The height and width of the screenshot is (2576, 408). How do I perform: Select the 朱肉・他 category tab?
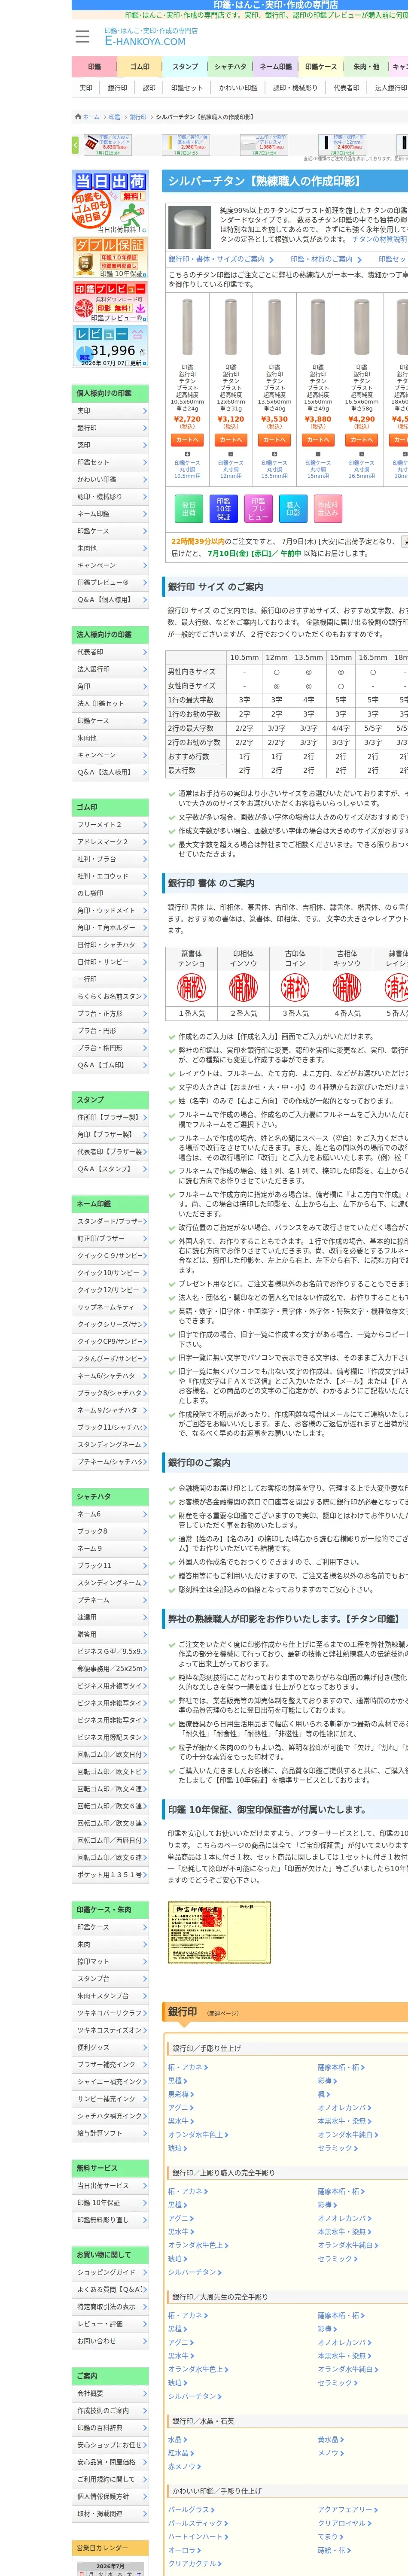click(x=366, y=67)
